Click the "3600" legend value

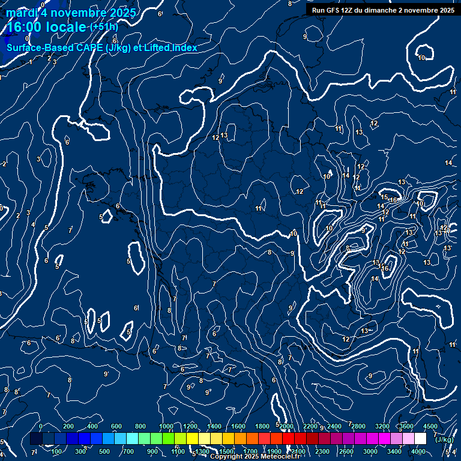pos(406,426)
